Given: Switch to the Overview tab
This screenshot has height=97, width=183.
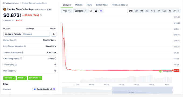Looking at the screenshot, I should (67, 5).
